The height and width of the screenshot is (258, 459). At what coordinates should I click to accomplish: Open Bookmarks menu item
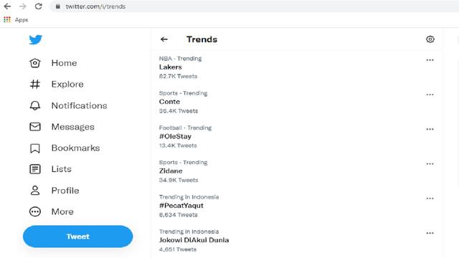[x=75, y=148]
